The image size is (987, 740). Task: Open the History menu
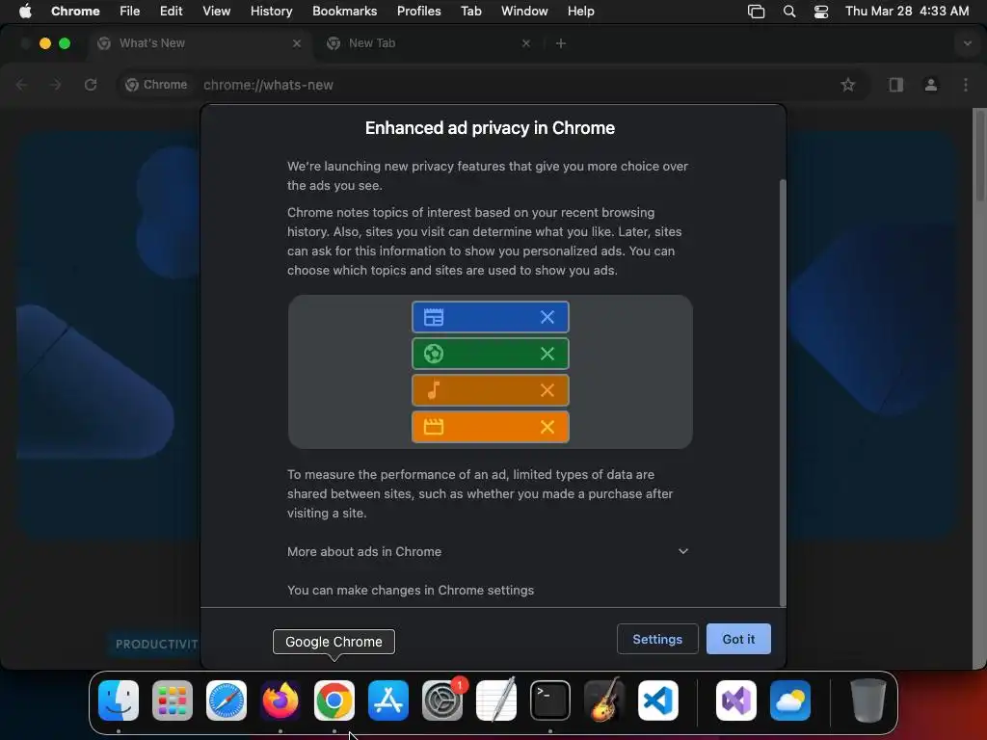[271, 11]
